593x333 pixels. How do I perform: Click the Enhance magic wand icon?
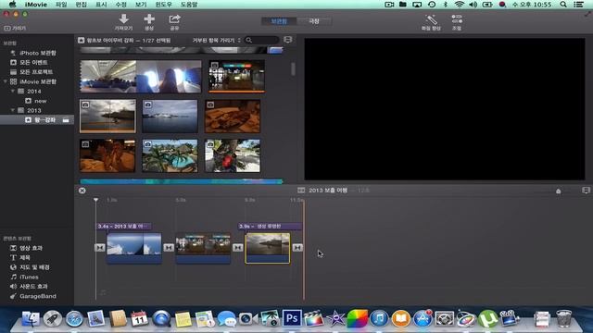[431, 19]
